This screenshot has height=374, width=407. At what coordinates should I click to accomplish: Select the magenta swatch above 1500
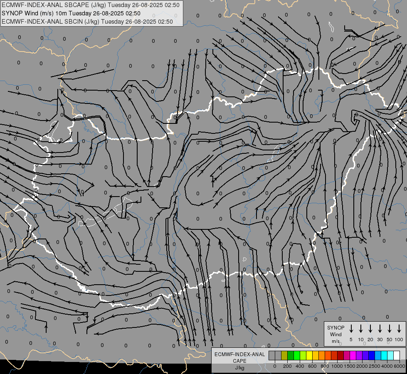coord(353,355)
